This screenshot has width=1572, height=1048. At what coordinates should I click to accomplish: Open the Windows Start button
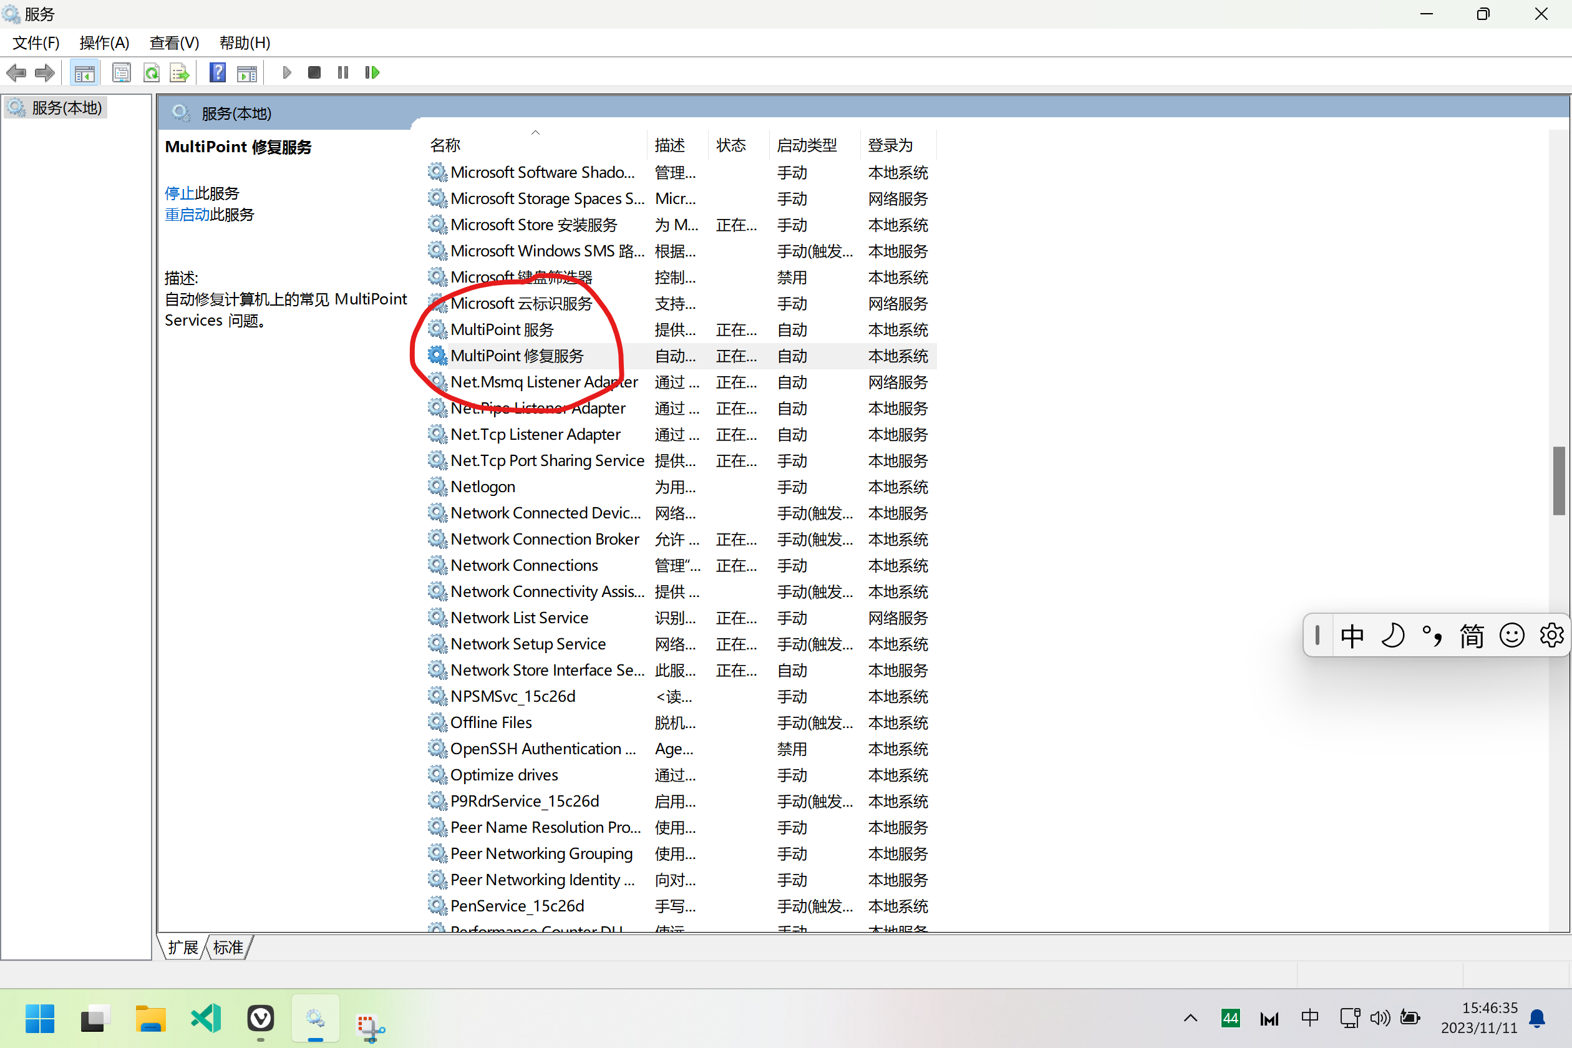[x=39, y=1019]
